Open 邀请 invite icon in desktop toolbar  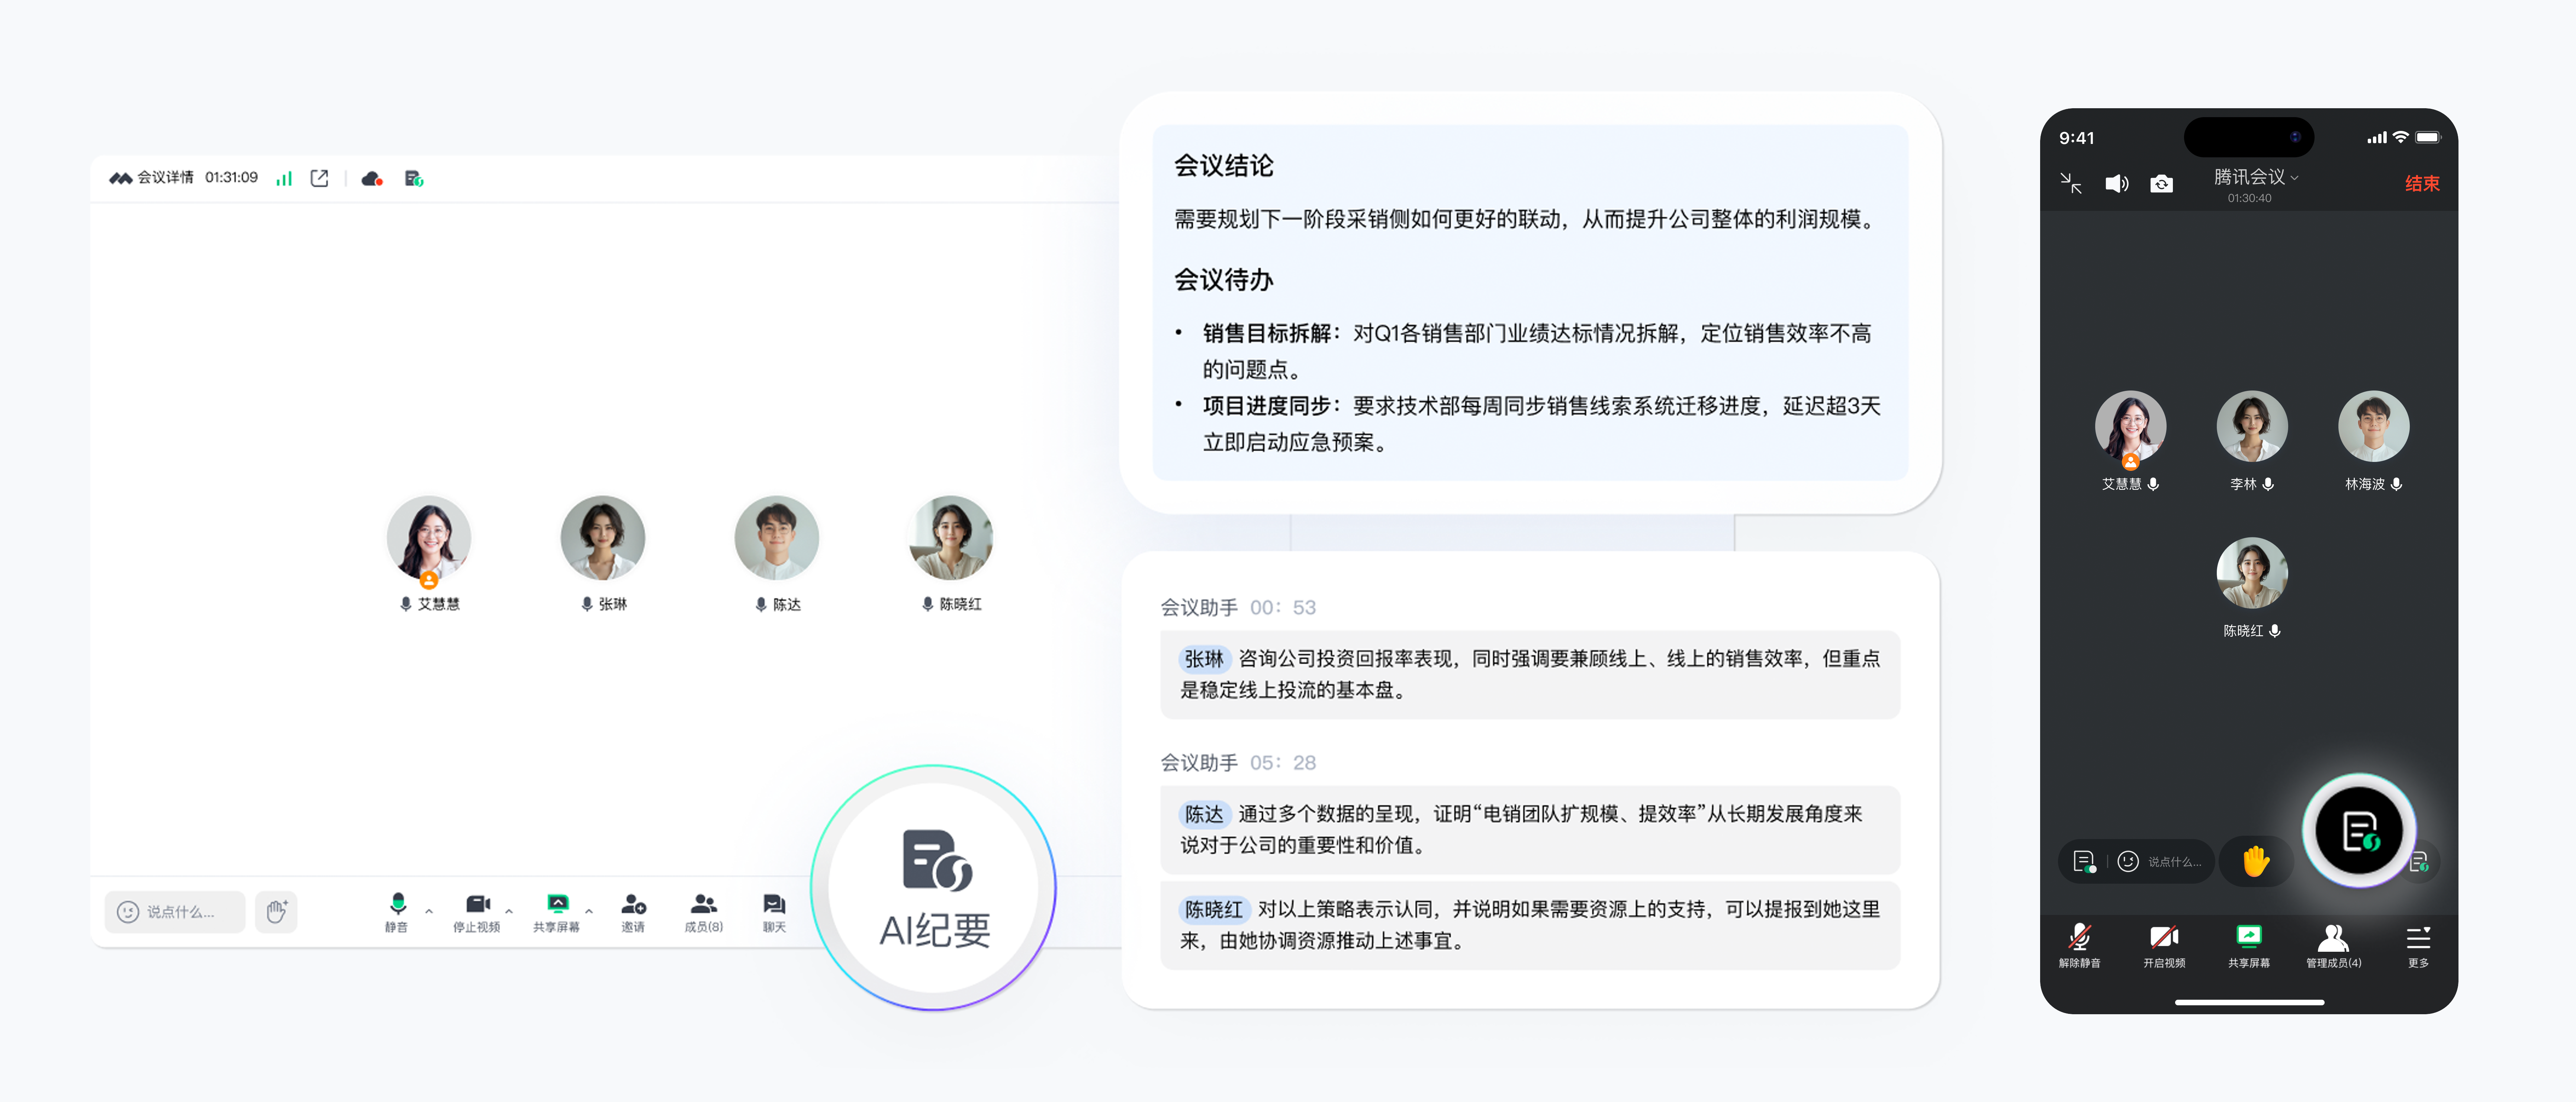[x=633, y=911]
